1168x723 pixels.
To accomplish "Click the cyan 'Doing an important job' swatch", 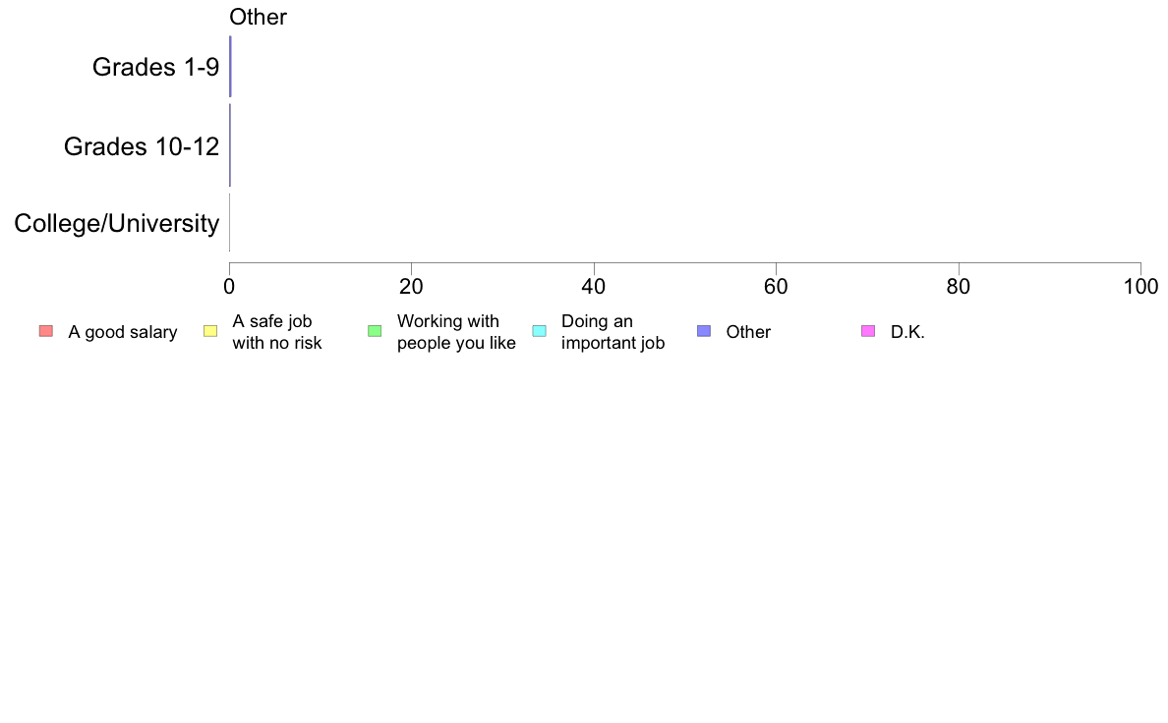I will click(540, 331).
